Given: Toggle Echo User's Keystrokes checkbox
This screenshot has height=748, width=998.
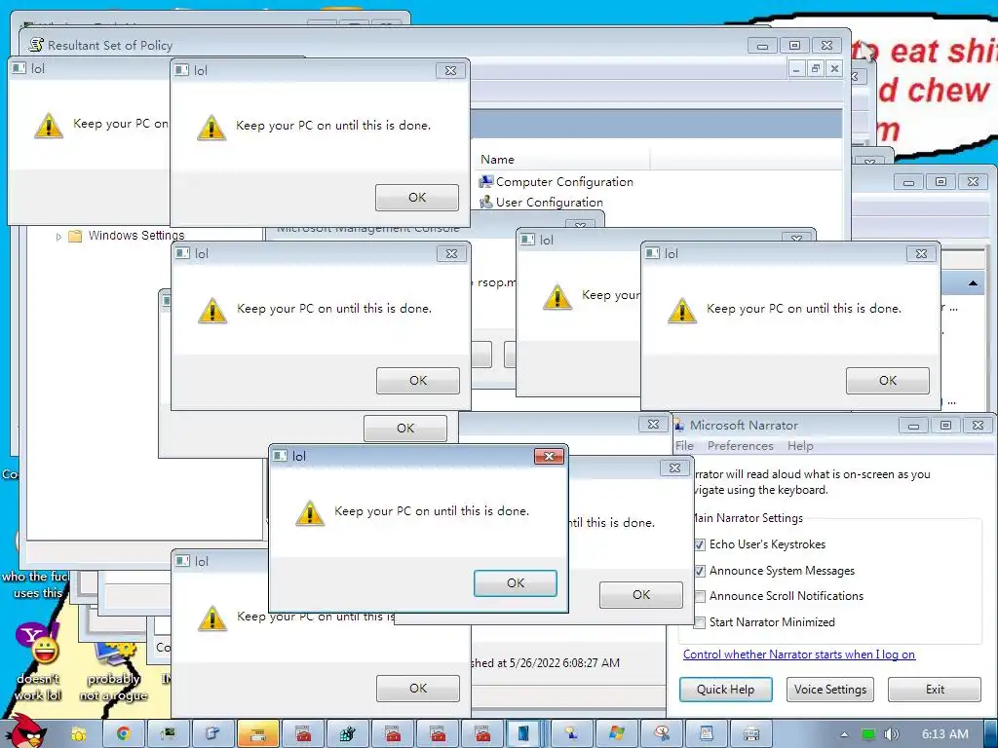Looking at the screenshot, I should pos(700,544).
